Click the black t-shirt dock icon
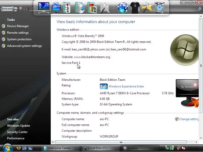This screenshot has width=203, height=152. point(135,8)
